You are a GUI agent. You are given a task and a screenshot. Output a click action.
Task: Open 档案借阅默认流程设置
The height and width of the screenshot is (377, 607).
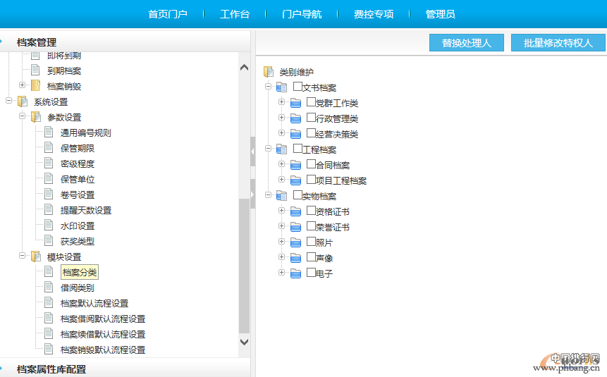[x=103, y=319]
